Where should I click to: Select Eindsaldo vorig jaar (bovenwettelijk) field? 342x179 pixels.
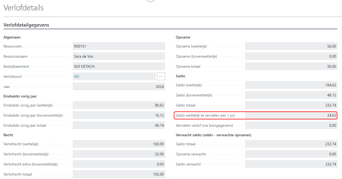[x=119, y=115]
